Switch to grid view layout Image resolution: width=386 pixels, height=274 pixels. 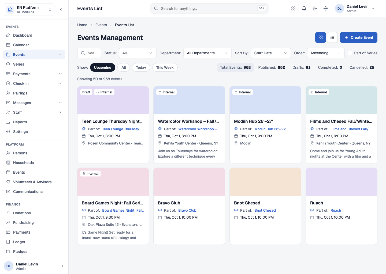click(x=321, y=37)
